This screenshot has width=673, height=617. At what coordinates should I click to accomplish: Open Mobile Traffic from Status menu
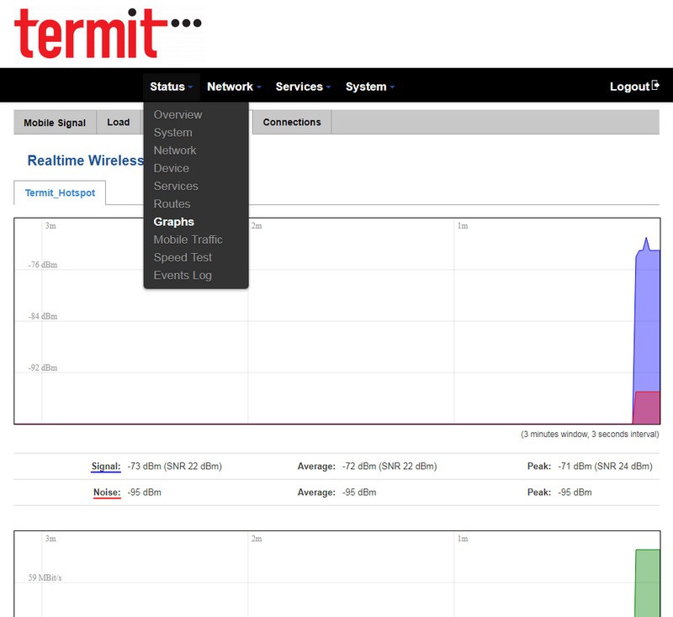coord(188,240)
